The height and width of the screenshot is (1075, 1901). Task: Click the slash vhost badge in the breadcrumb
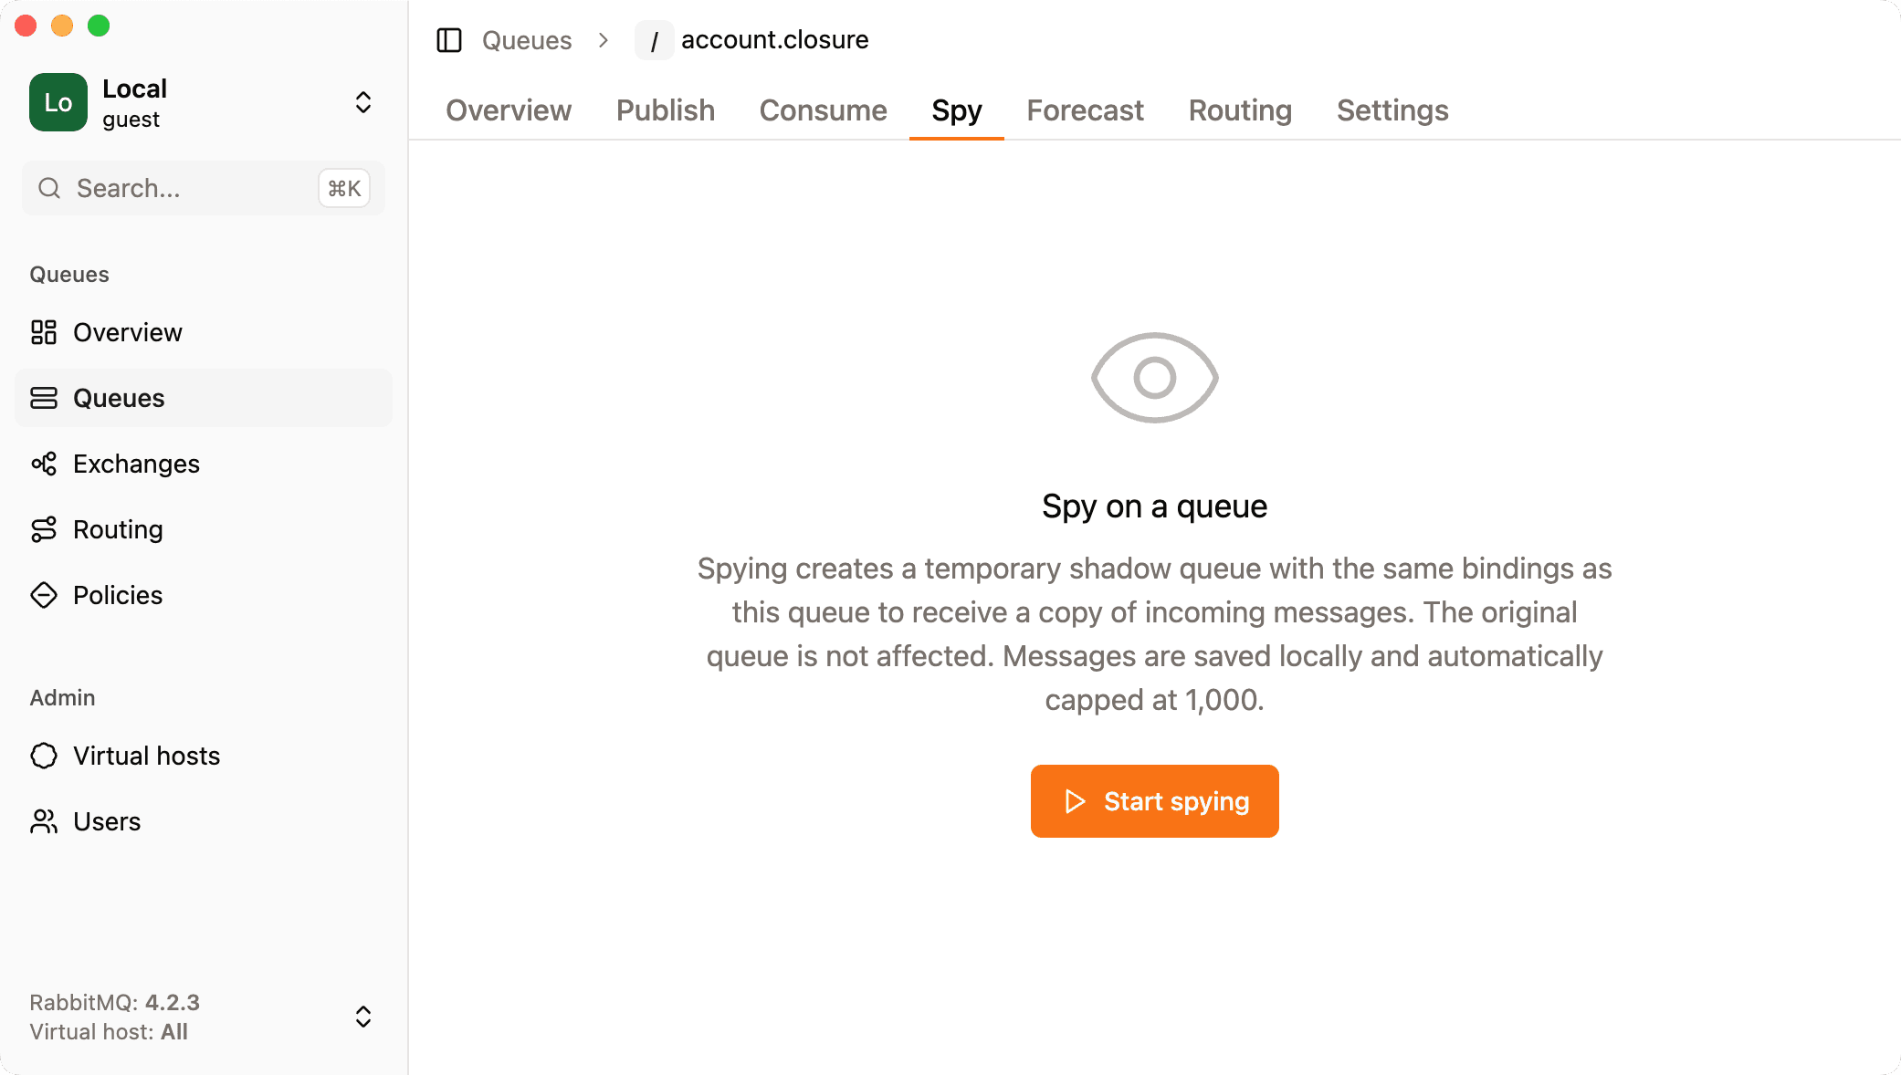pyautogui.click(x=654, y=40)
